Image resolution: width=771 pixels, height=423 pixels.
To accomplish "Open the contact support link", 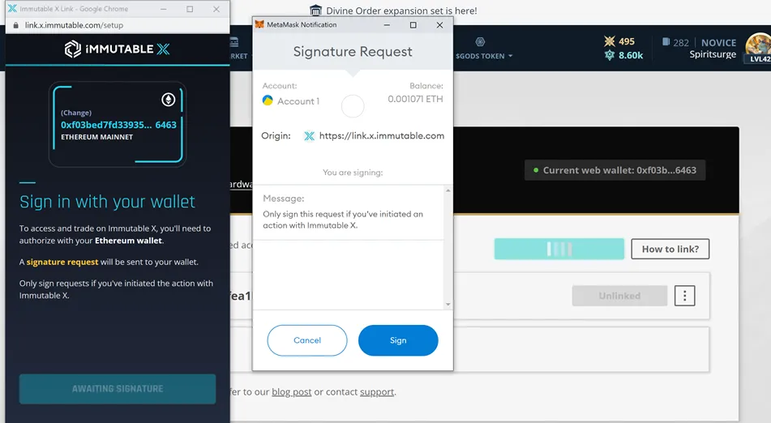I will 377,392.
